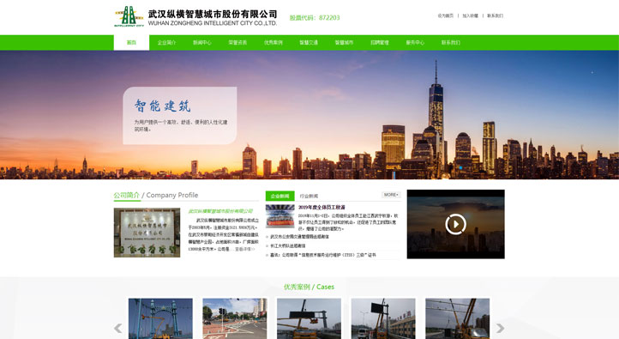Open the gantry sign installation case thumbnail
The width and height of the screenshot is (619, 339).
coord(309,318)
